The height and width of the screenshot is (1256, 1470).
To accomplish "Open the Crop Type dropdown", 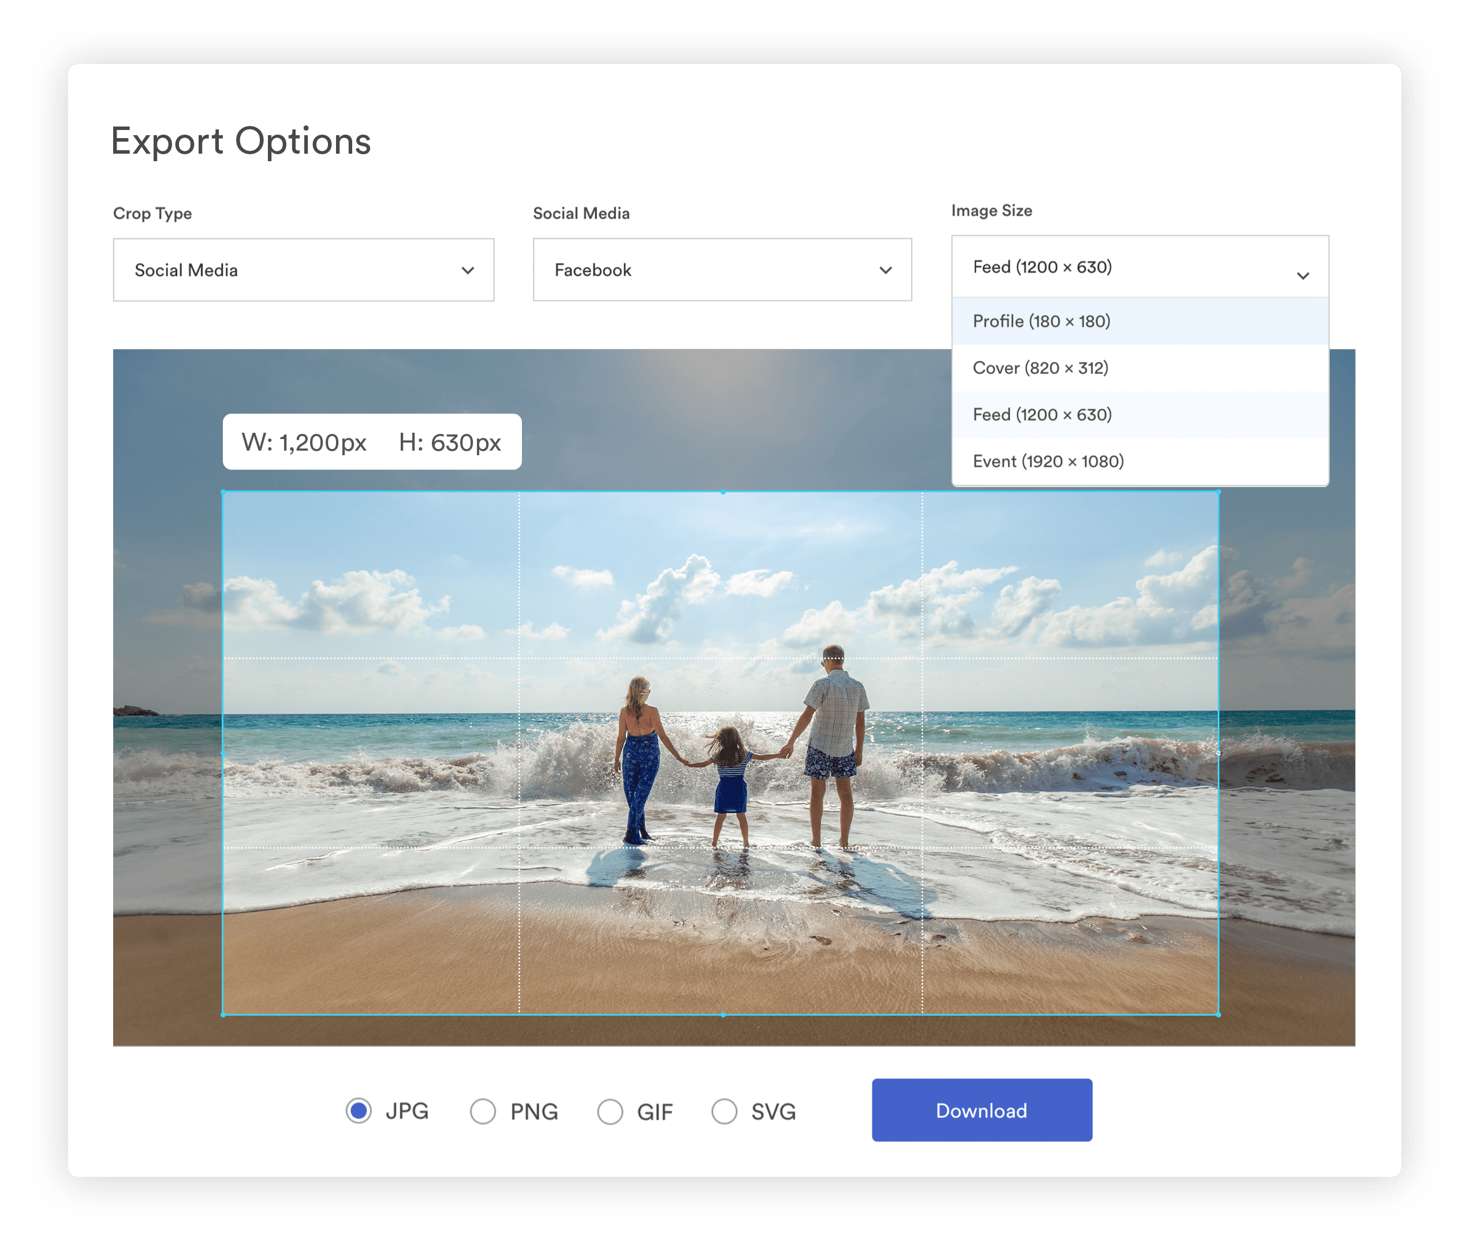I will (x=305, y=270).
